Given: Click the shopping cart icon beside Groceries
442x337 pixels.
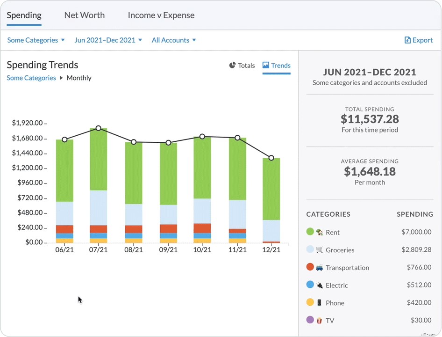Looking at the screenshot, I should click(x=320, y=250).
